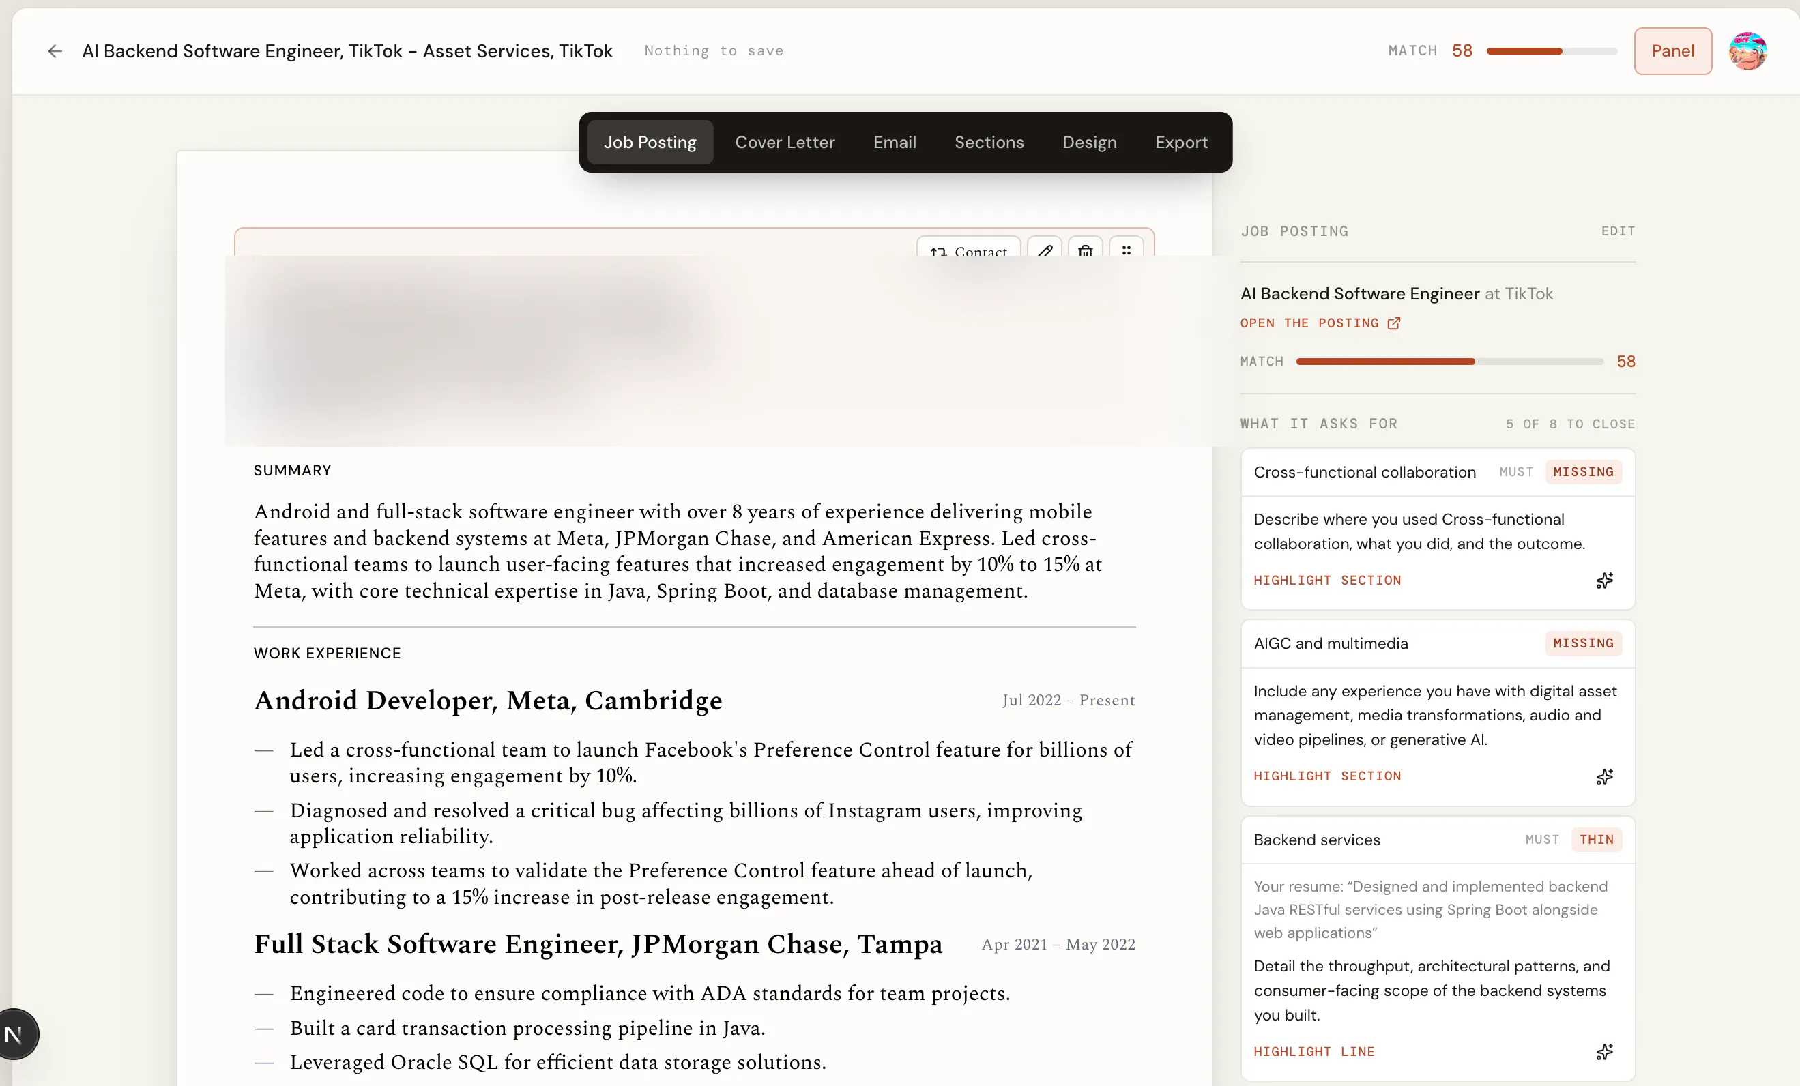Click bullet about Oracle SQL data storage
The width and height of the screenshot is (1800, 1086).
point(558,1063)
